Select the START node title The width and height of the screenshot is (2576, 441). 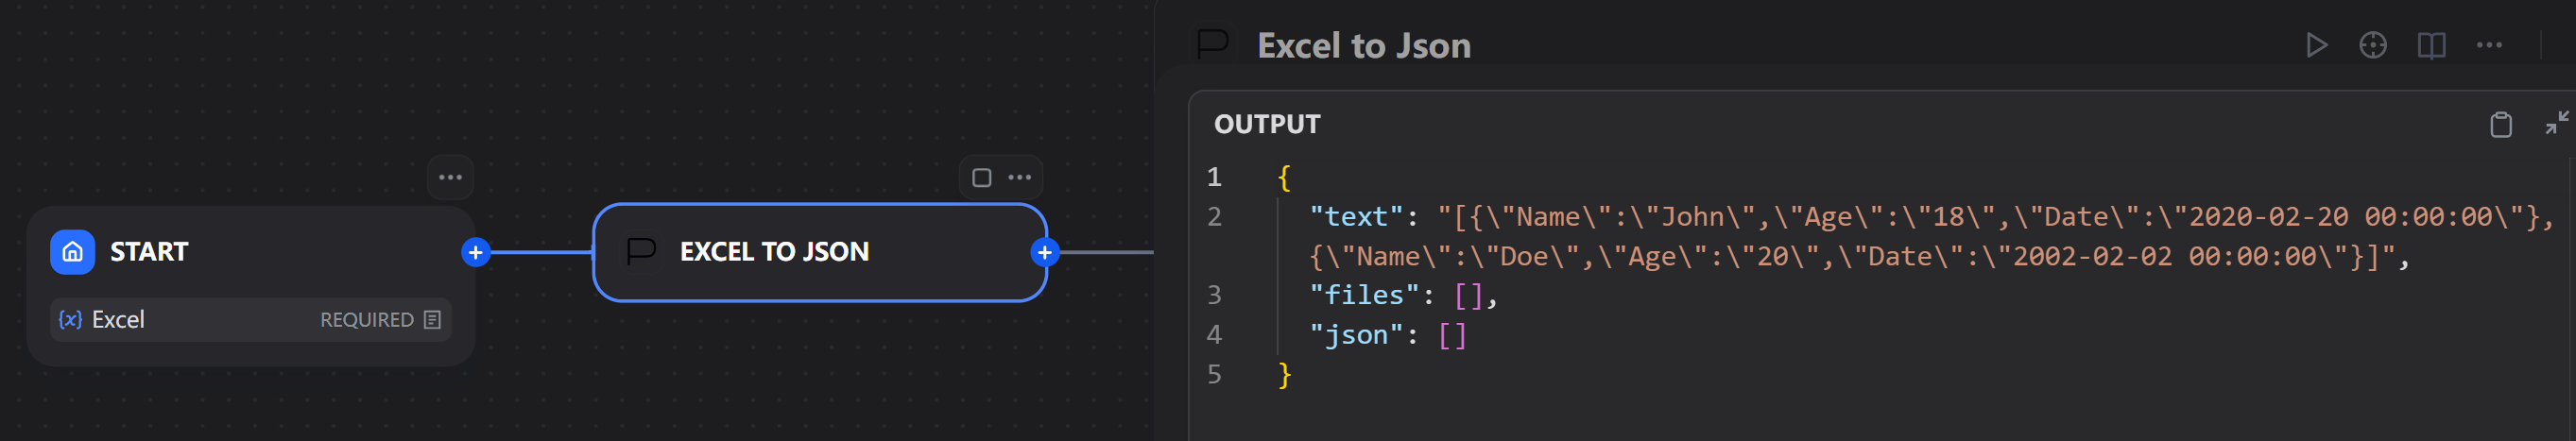[149, 252]
